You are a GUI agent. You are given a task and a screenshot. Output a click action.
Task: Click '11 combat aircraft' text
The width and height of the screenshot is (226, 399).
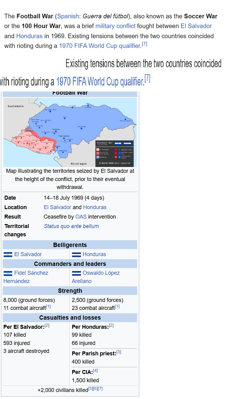[x=25, y=308]
